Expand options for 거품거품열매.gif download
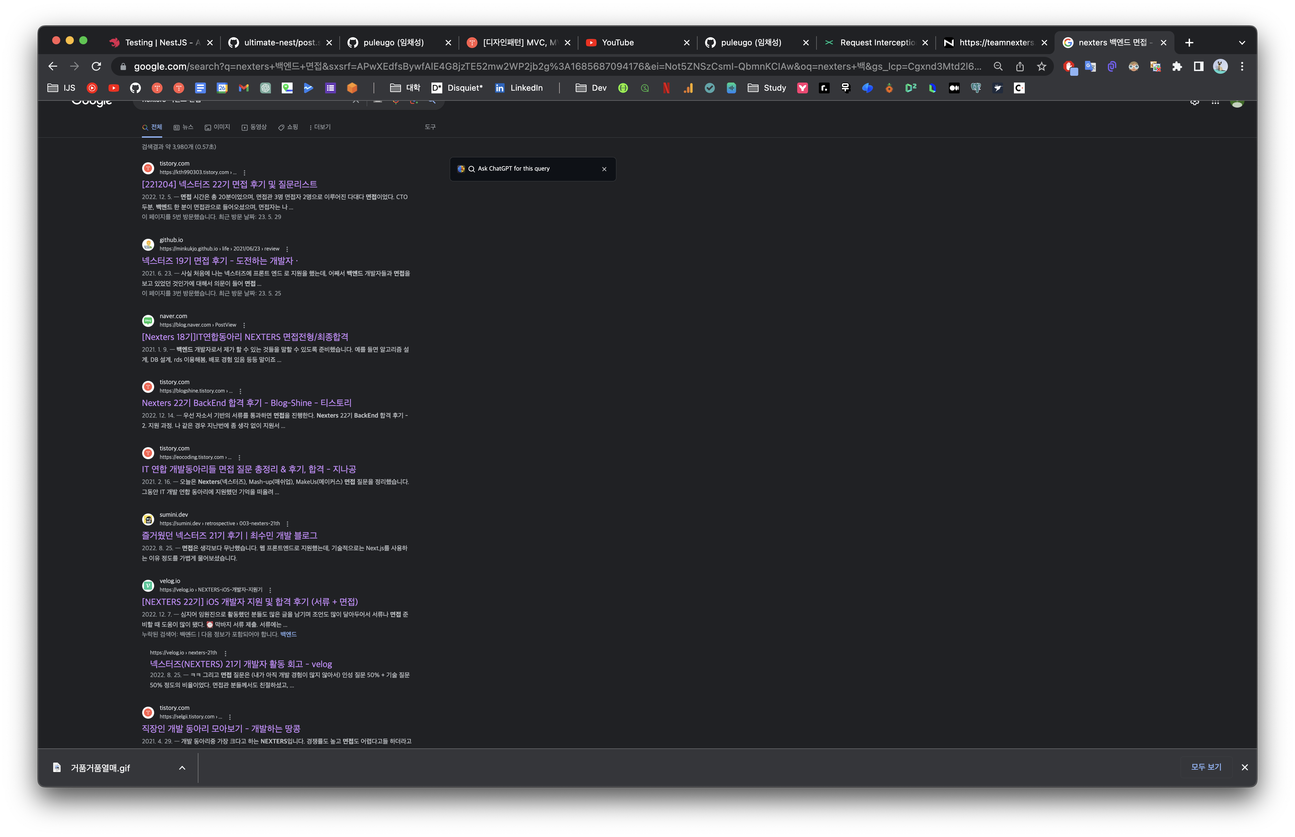This screenshot has height=837, width=1295. coord(182,768)
